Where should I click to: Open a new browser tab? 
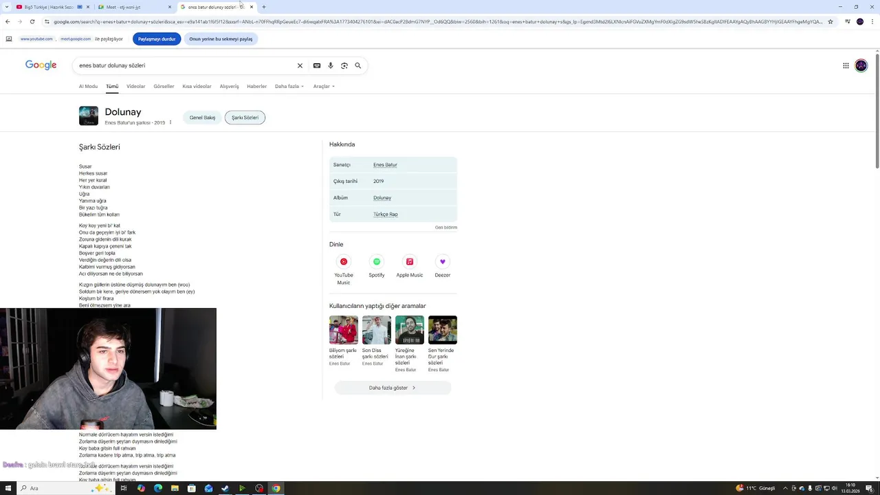(264, 7)
